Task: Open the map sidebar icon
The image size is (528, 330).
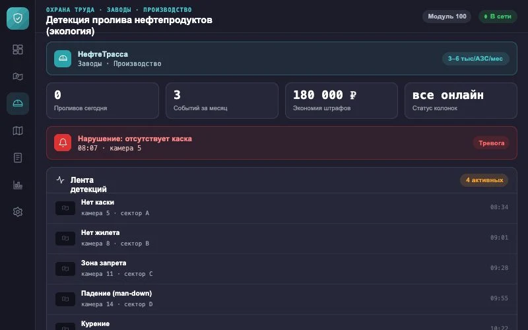Action: coord(18,131)
